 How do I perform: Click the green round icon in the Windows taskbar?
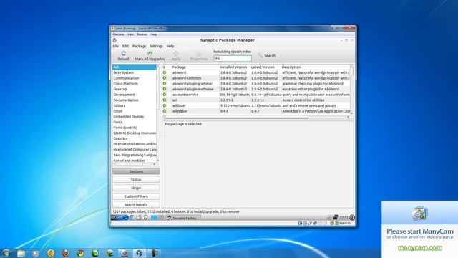pos(95,253)
